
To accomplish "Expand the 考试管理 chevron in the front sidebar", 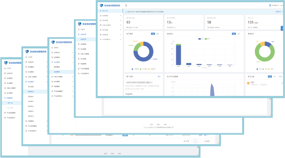I will pos(120,21).
